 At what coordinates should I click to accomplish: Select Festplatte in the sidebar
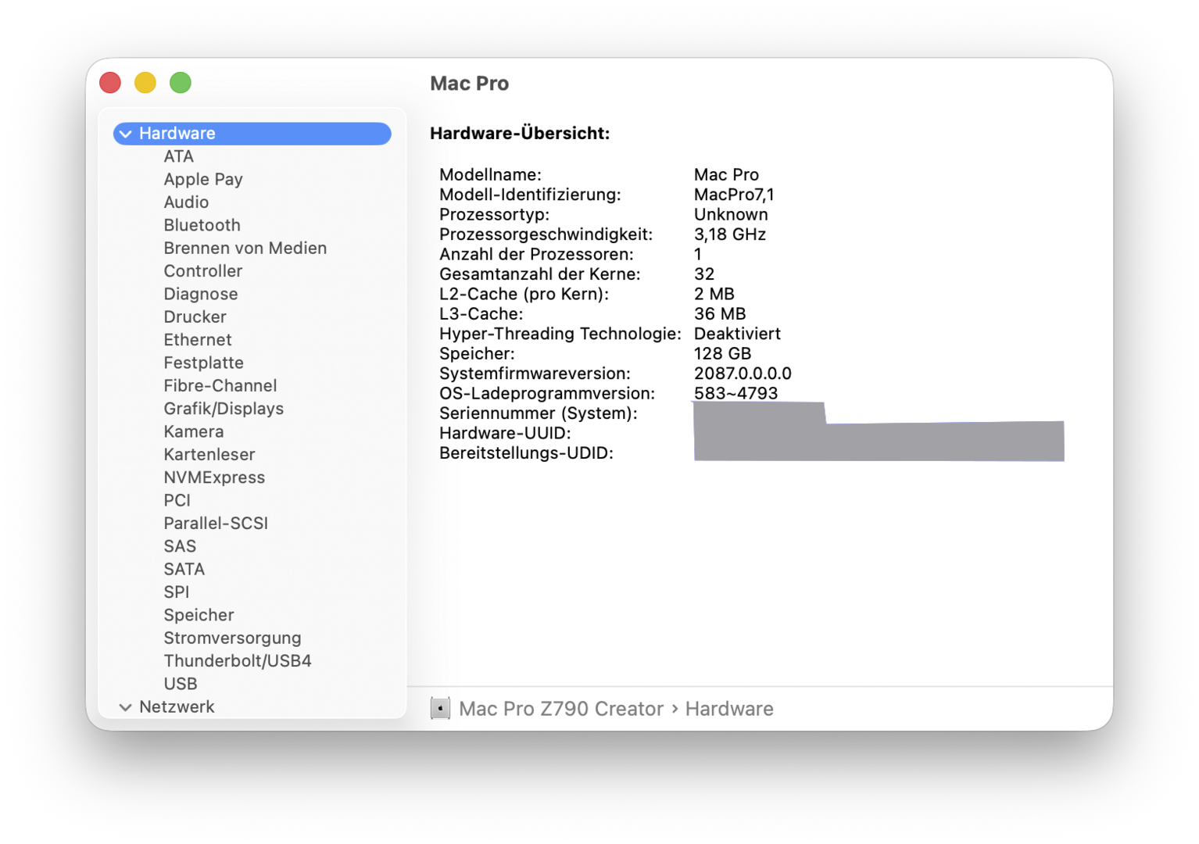(x=203, y=363)
